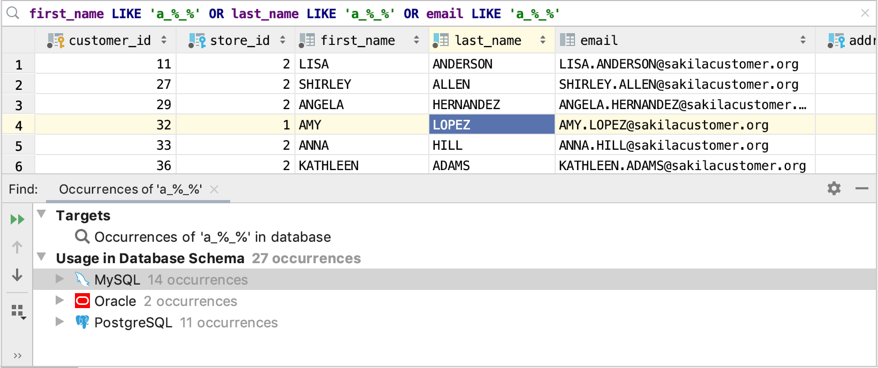Clear the filter with the X icon
Screen dimensions: 878x368
click(x=865, y=13)
